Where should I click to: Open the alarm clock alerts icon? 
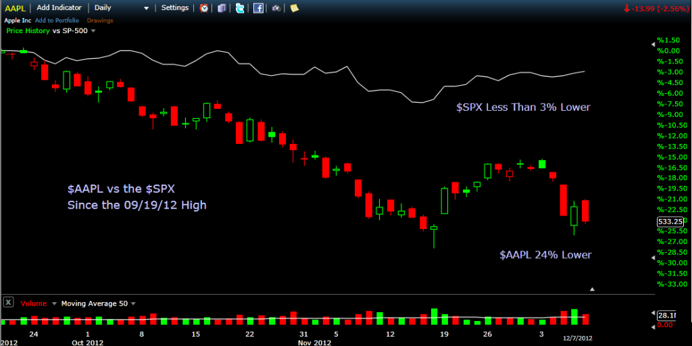point(204,8)
